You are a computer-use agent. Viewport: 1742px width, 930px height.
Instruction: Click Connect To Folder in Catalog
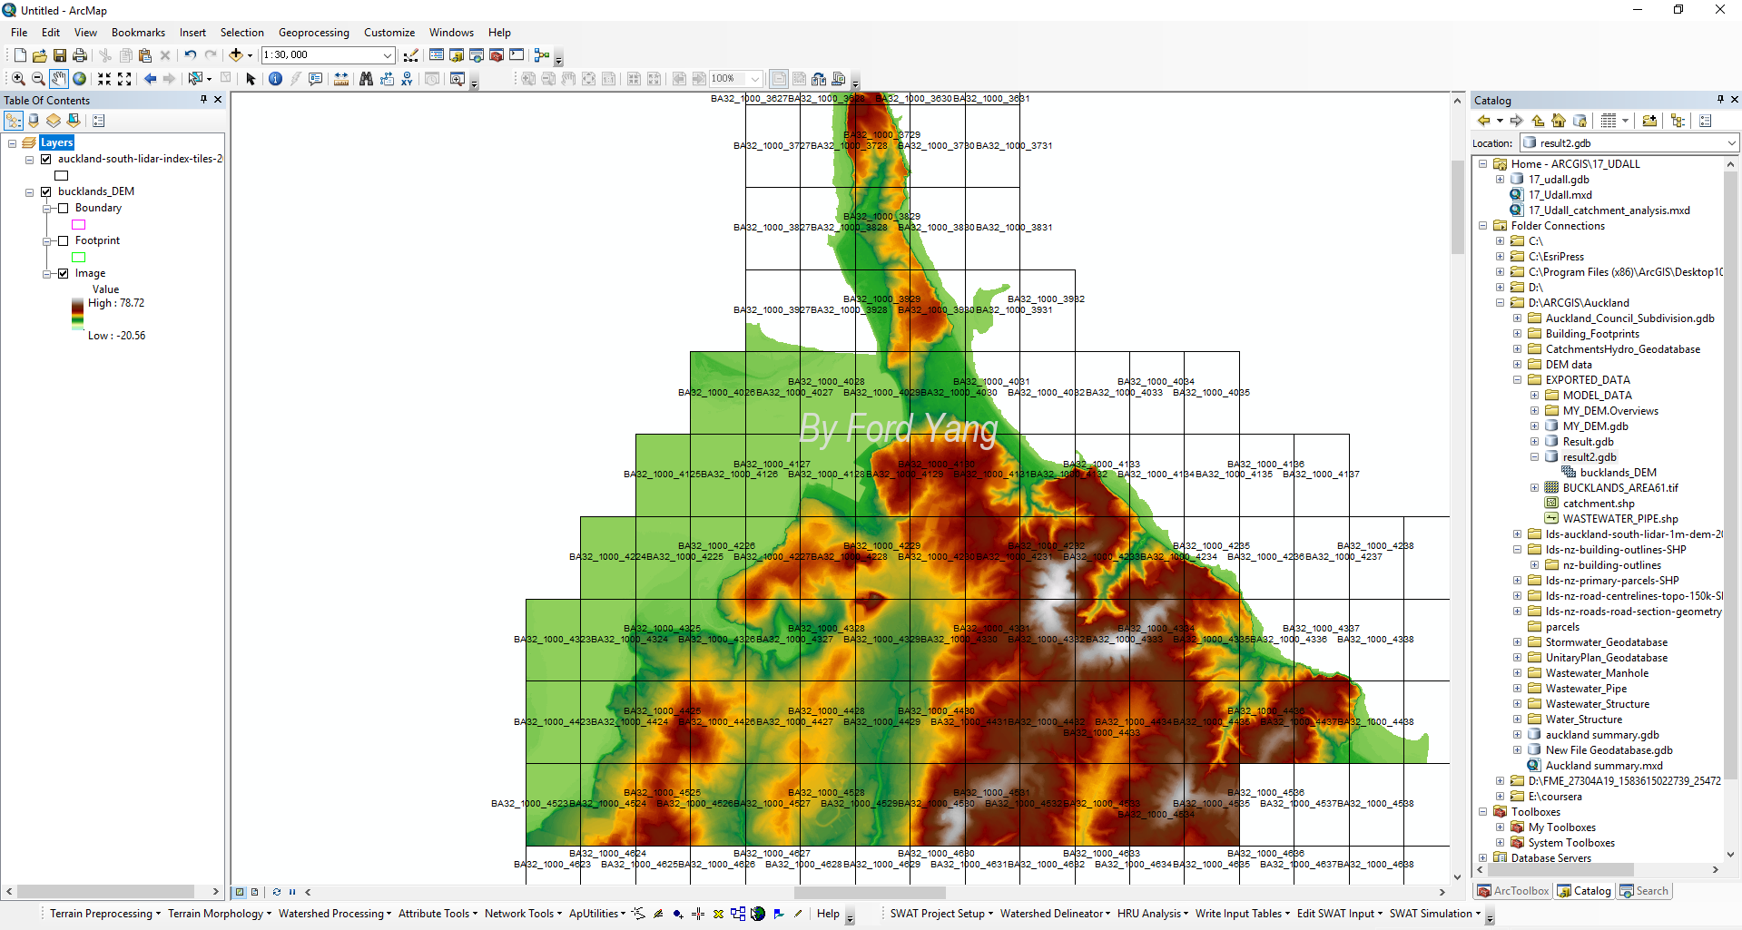click(x=1649, y=121)
